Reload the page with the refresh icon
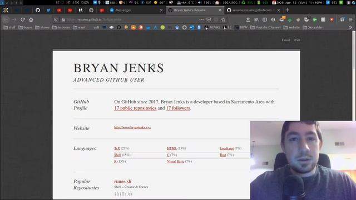356x200 pixels. [x=22, y=20]
